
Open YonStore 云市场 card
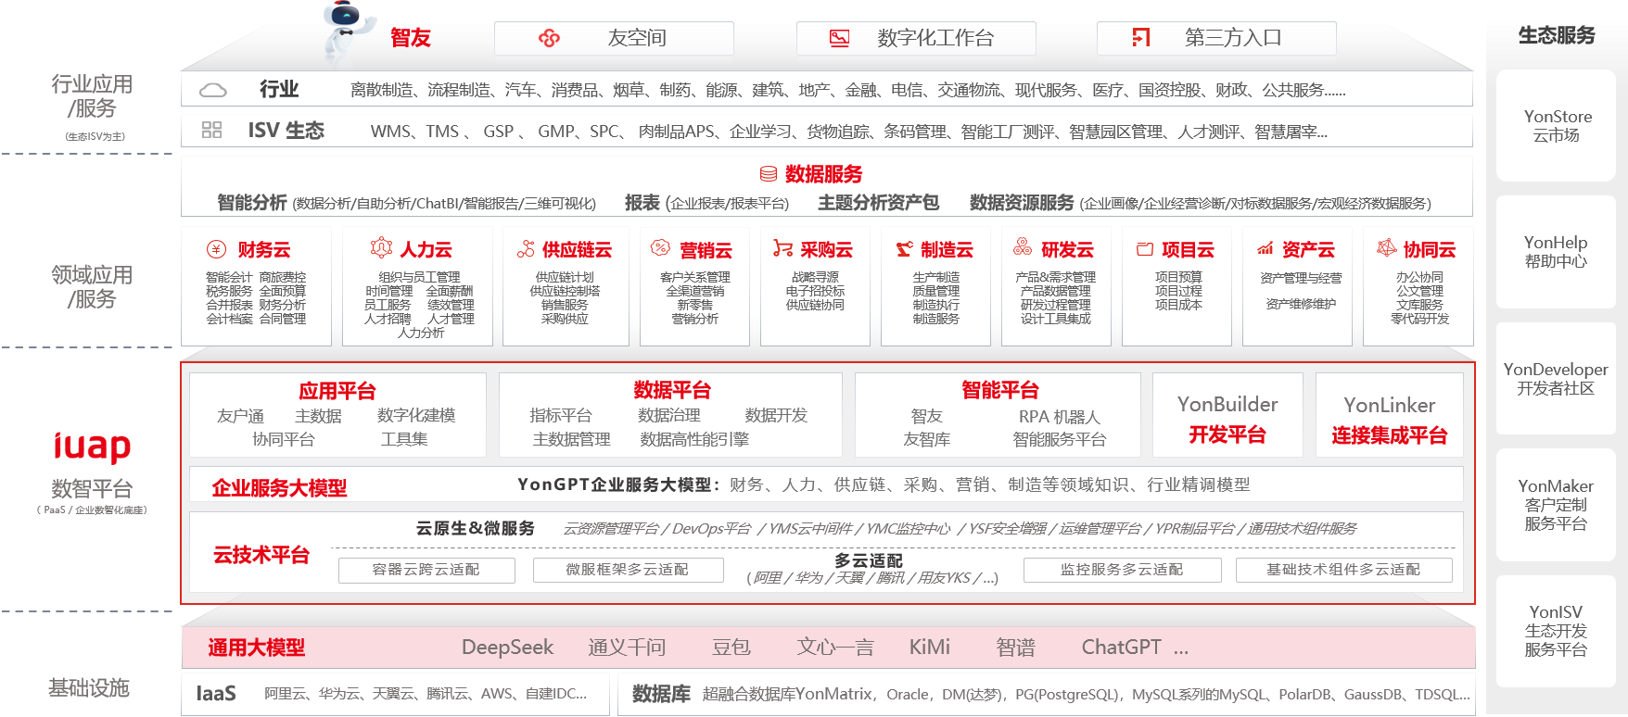coord(1557,125)
